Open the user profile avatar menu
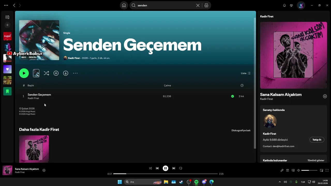 coord(301,5)
